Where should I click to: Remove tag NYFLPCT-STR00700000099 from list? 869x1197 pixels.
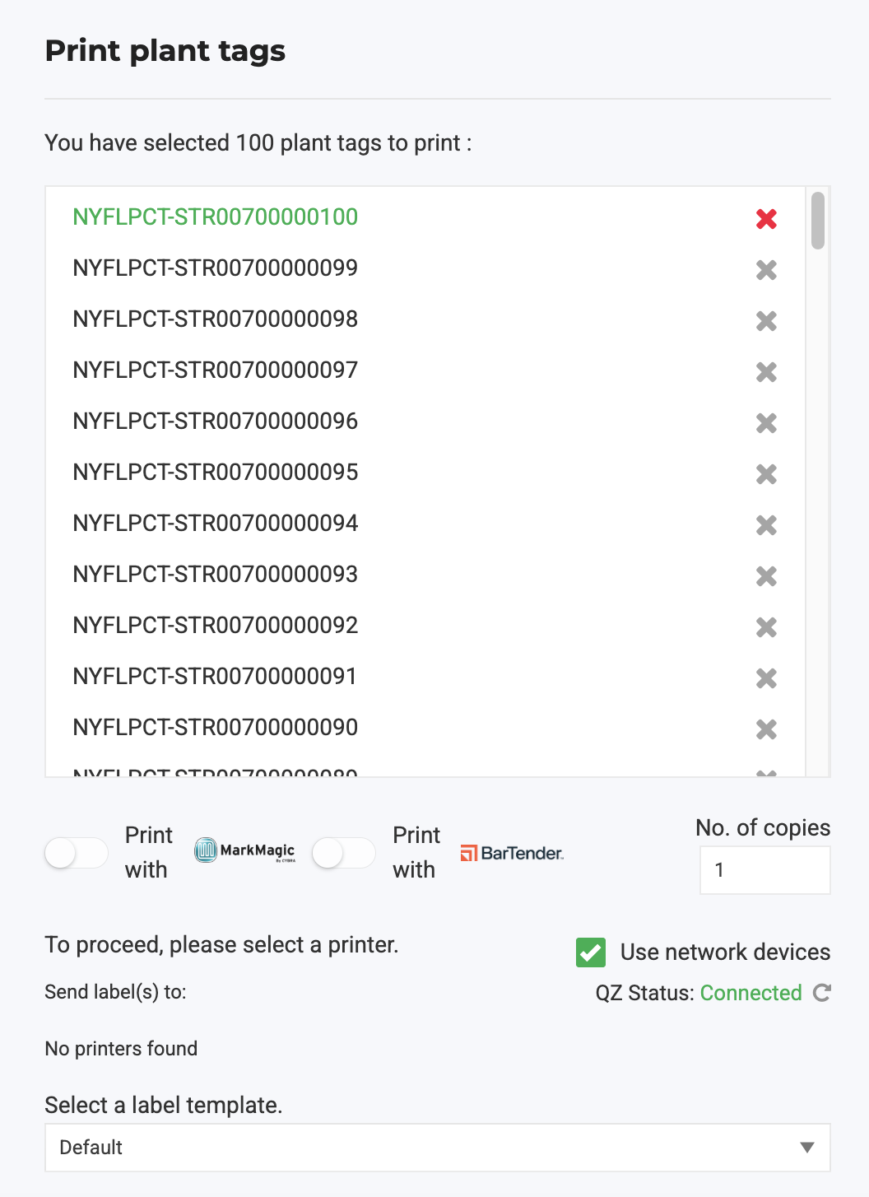[766, 269]
